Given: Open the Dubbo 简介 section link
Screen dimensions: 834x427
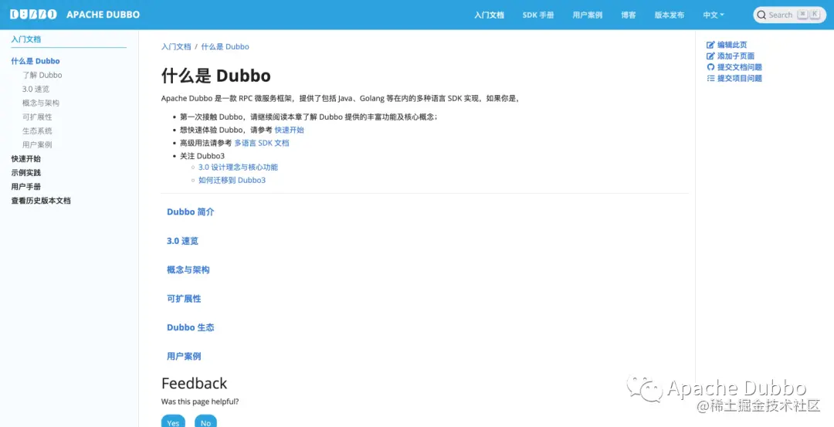Looking at the screenshot, I should click(x=191, y=212).
